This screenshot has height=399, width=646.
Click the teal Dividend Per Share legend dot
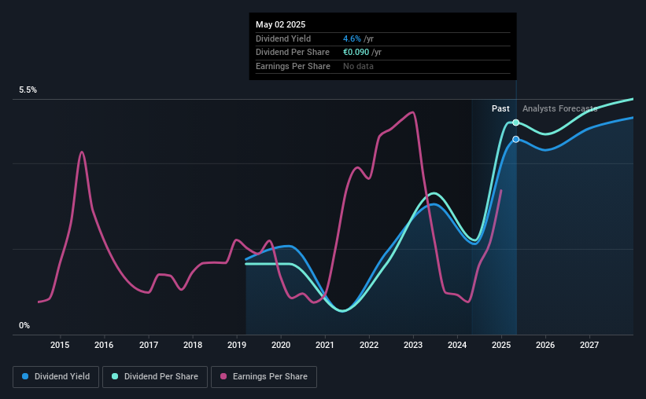115,376
